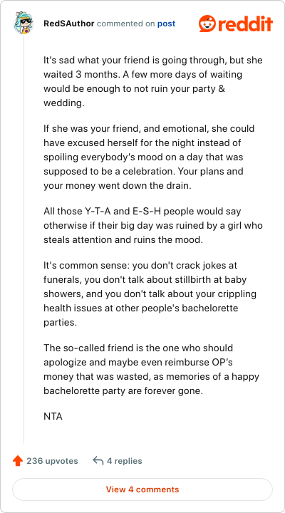
Task: Open the RedSAuthor username profile link
Action: pos(68,24)
